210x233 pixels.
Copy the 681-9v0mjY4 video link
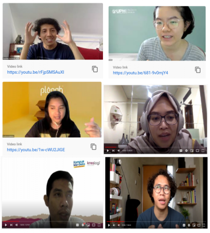(x=198, y=70)
